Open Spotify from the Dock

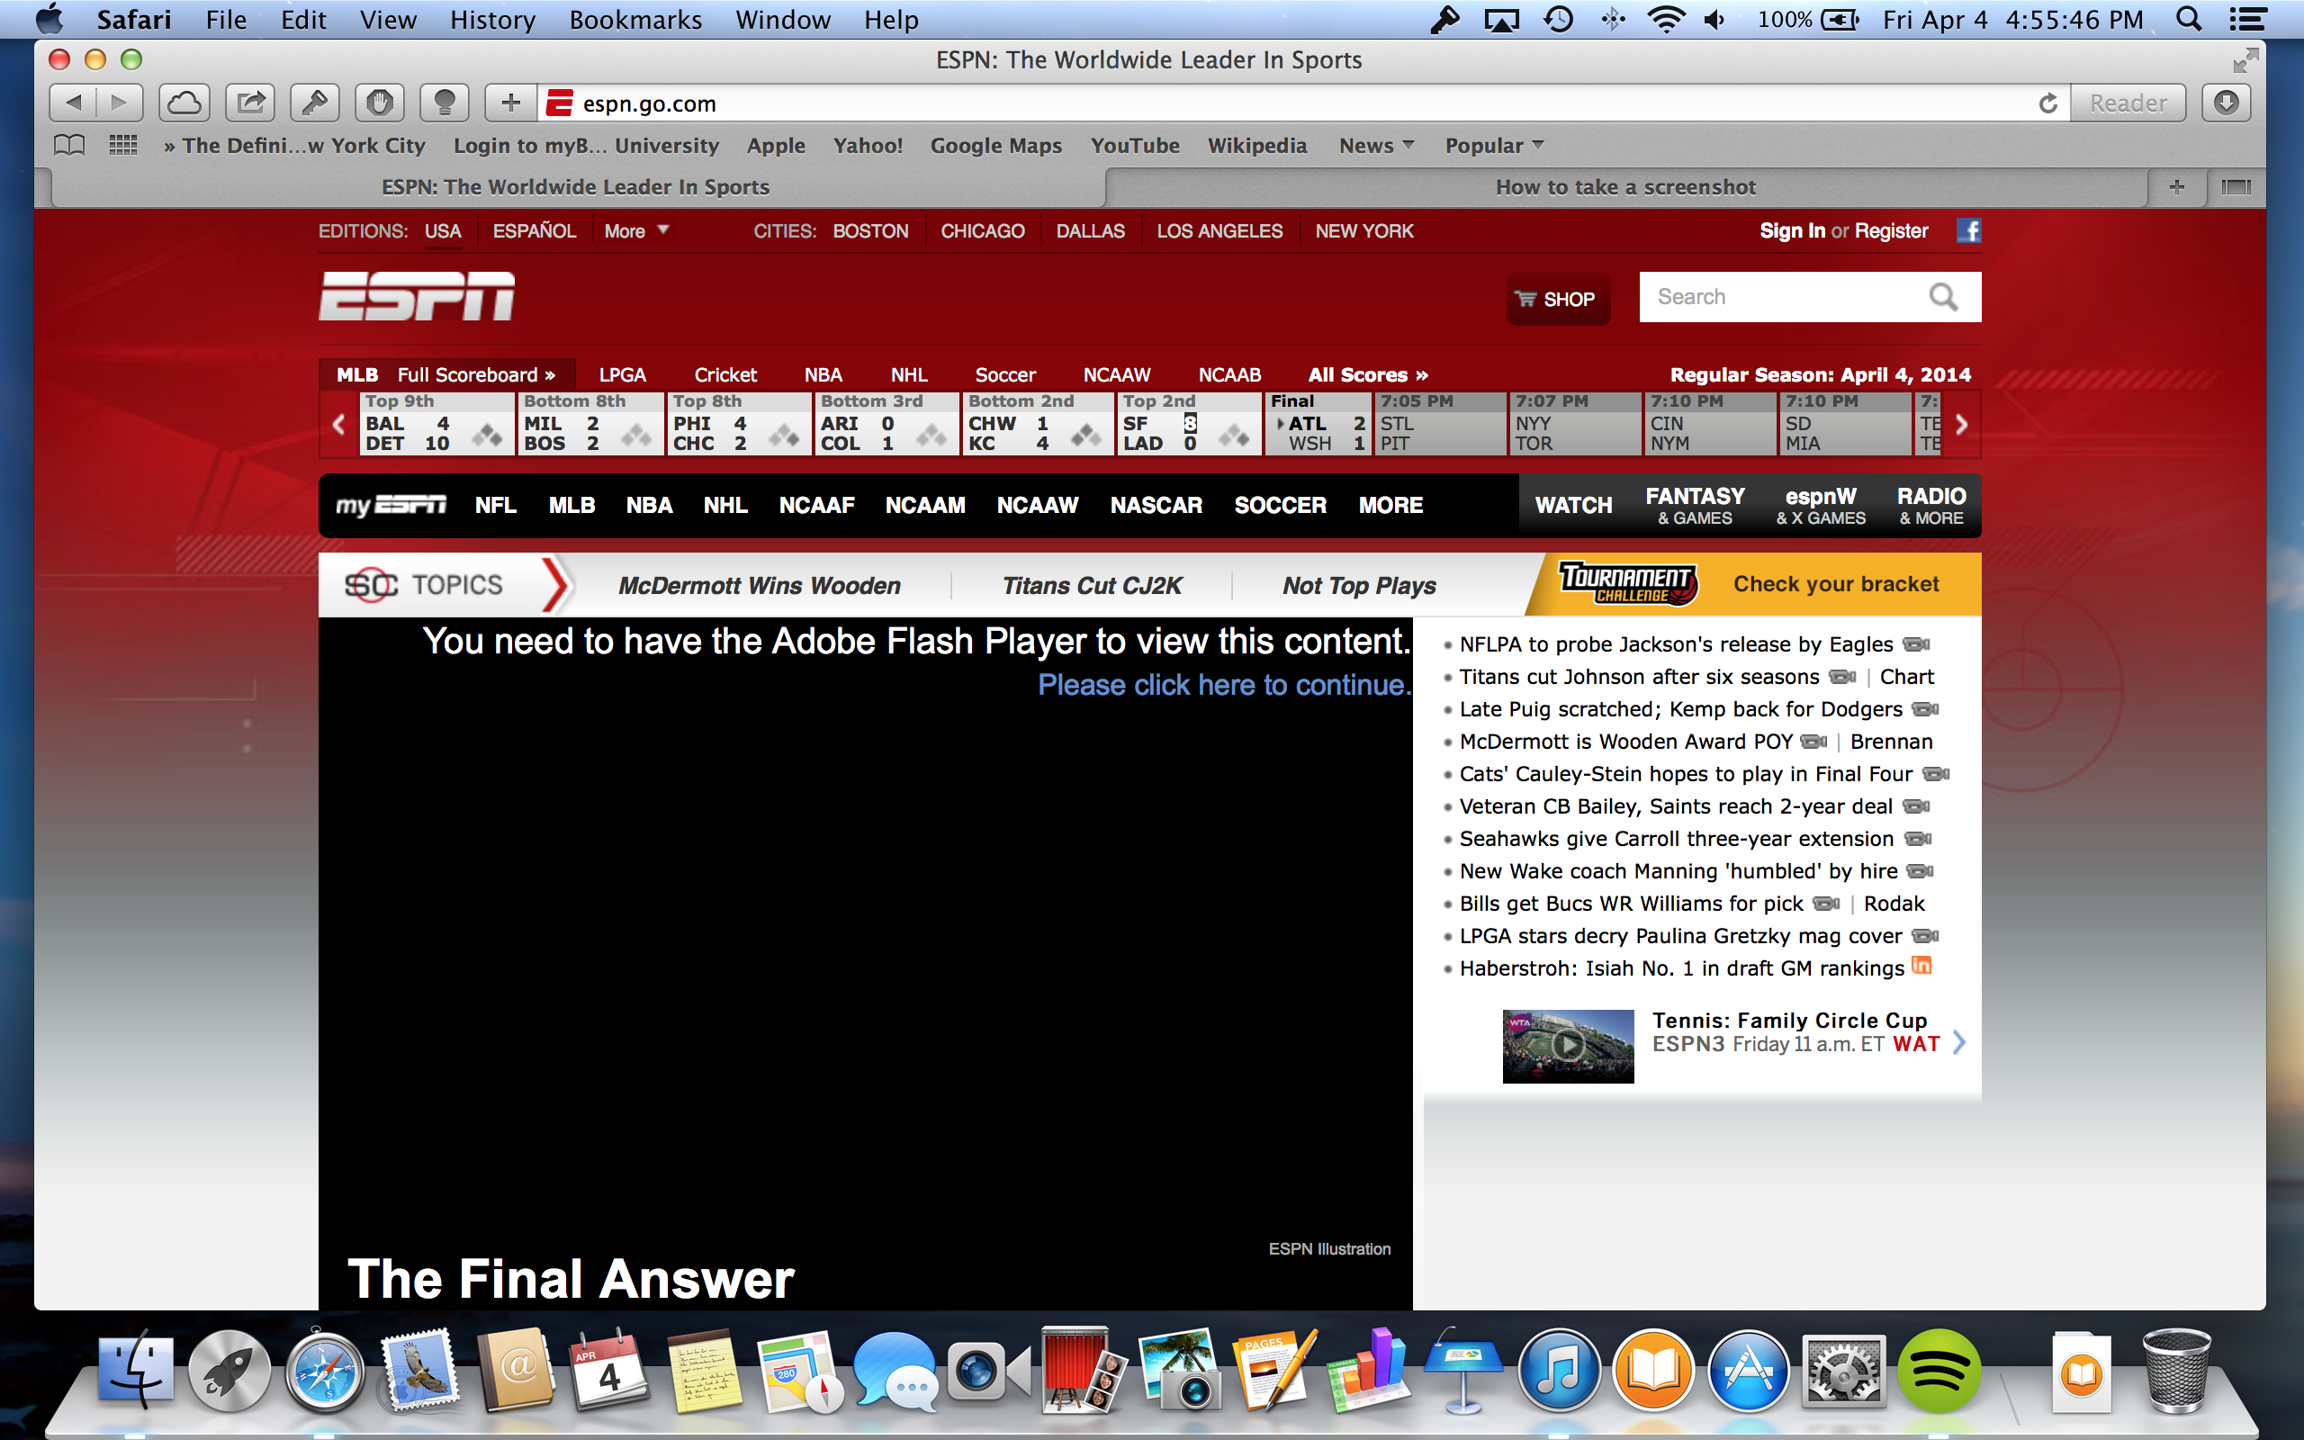1939,1372
